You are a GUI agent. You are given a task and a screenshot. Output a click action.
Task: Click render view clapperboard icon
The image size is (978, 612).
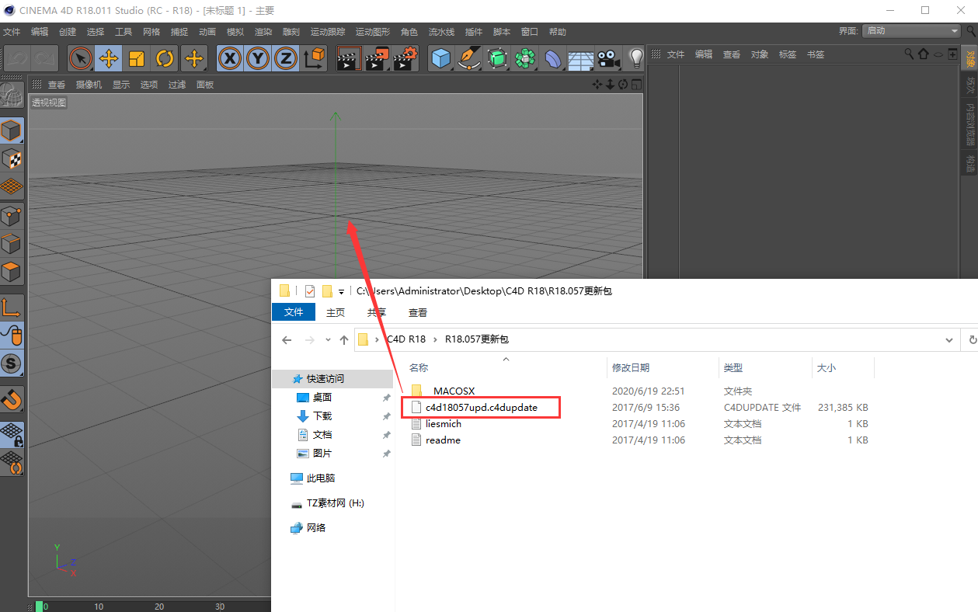point(349,58)
